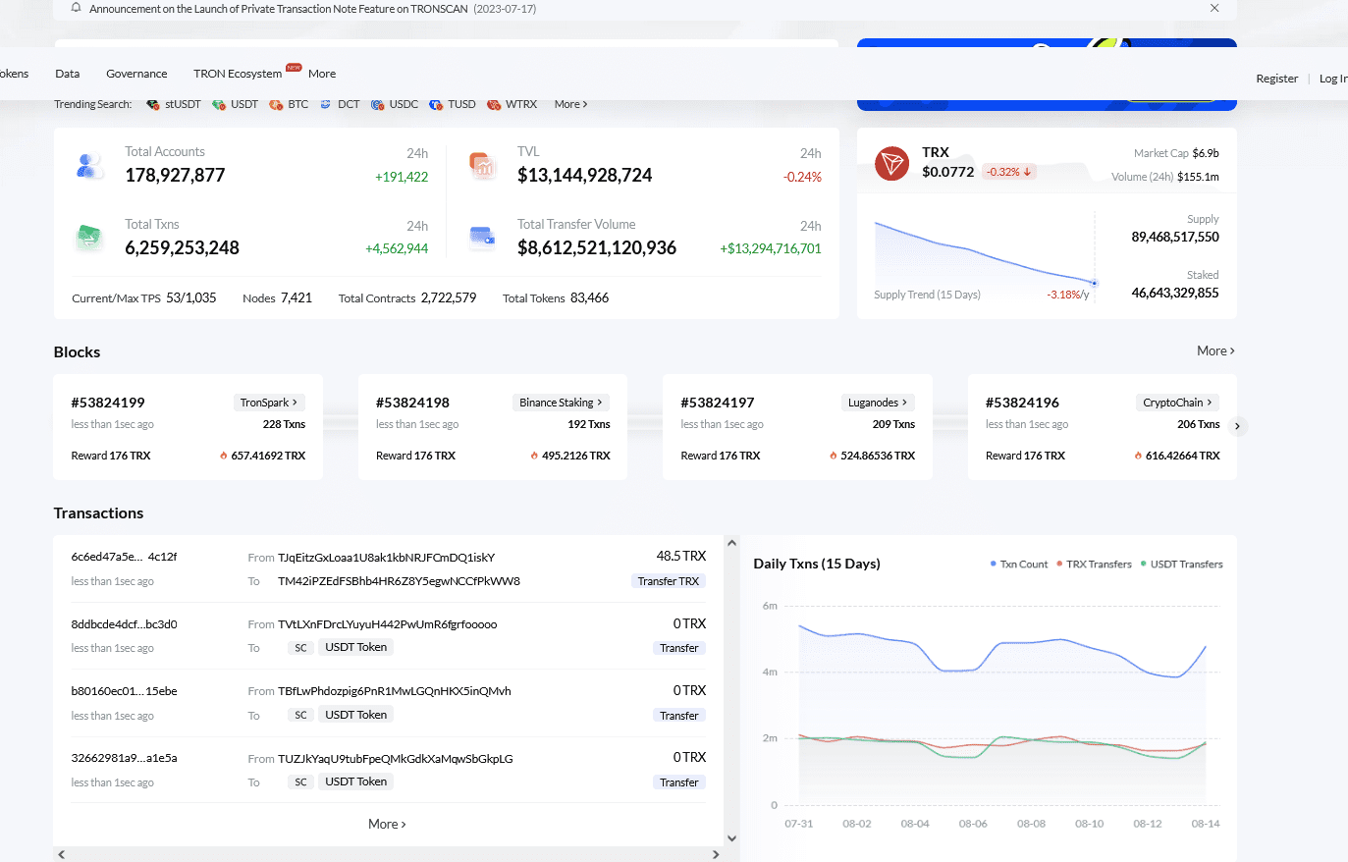This screenshot has height=862, width=1348.
Task: Click the Total Accounts icon
Action: 90,166
